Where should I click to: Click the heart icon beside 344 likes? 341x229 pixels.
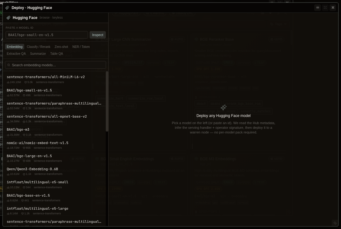(x=24, y=187)
